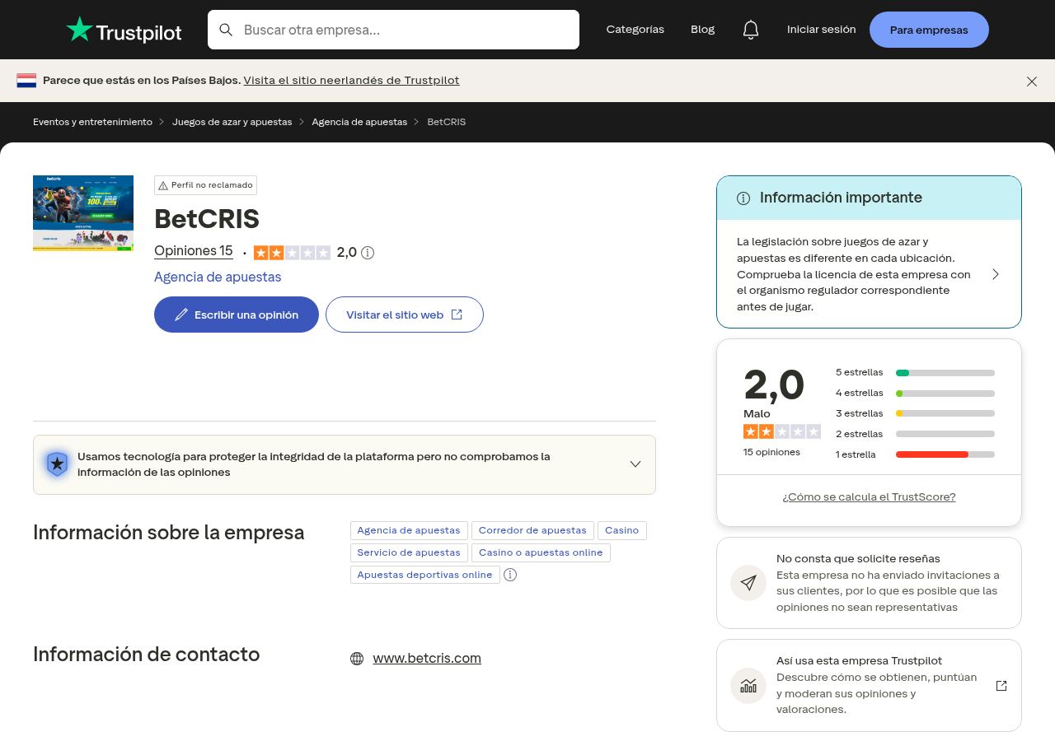Click the chart icon for Trustpilot usage
The width and height of the screenshot is (1055, 741).
(x=748, y=685)
